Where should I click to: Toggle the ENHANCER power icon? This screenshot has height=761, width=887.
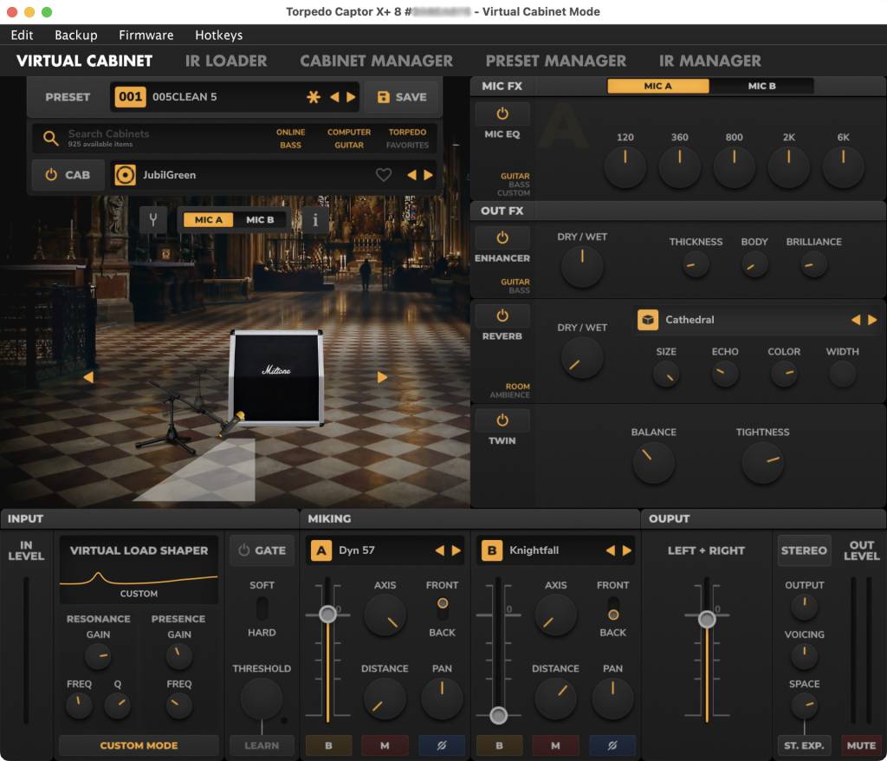(x=502, y=237)
